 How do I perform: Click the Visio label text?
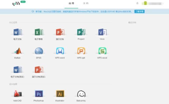click(x=102, y=39)
